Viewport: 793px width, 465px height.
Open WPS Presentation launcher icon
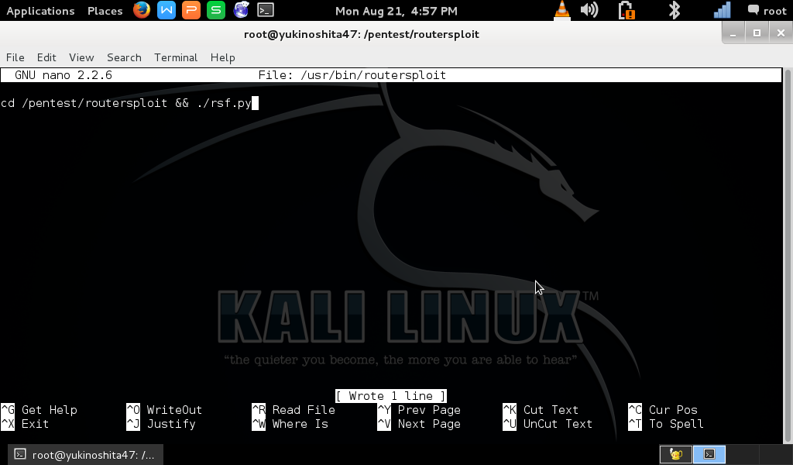(x=191, y=10)
